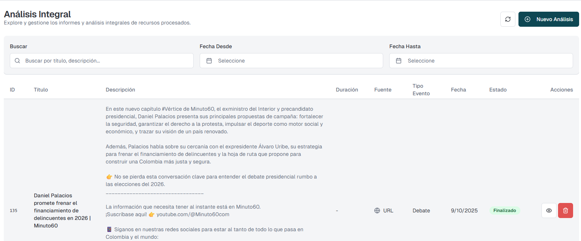Screen dimensions: 581x241
Task: Click the calendar icon under Fecha Hasta
Action: pos(399,60)
